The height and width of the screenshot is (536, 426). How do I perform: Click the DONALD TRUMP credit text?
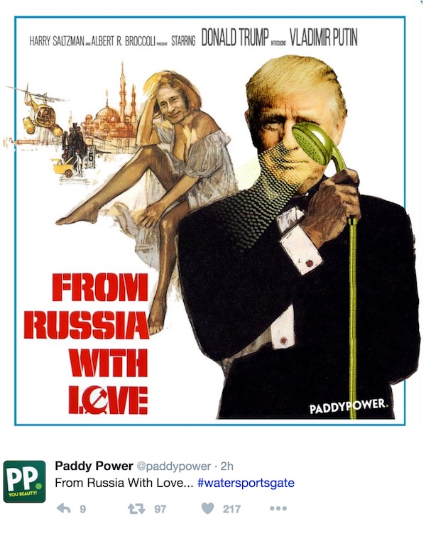pyautogui.click(x=235, y=38)
